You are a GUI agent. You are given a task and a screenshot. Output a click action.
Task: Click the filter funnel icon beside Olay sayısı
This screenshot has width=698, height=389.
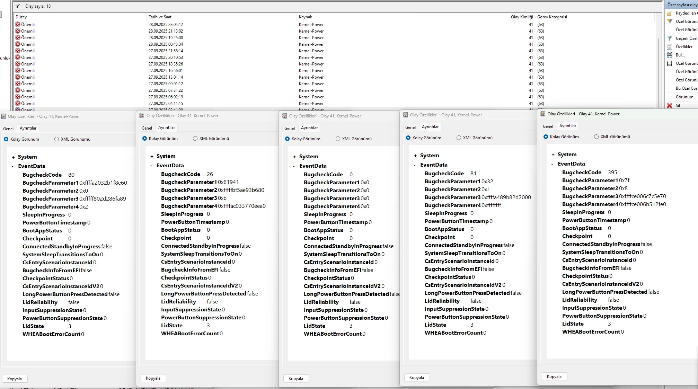click(x=17, y=6)
